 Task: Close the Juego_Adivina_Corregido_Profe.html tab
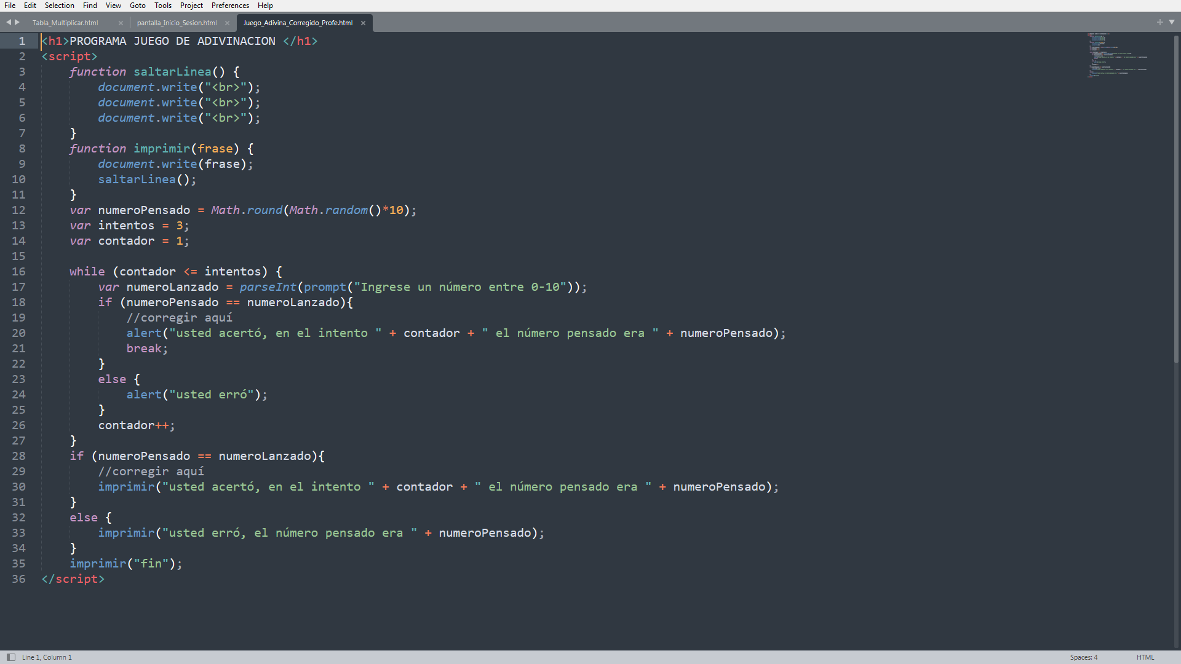[x=363, y=23]
